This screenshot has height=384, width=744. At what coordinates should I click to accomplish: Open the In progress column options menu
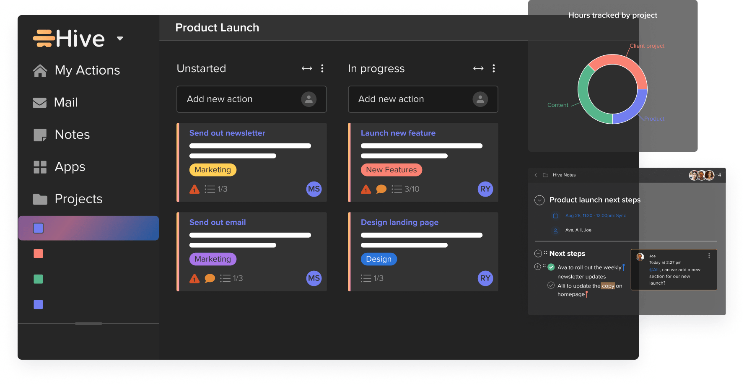(493, 68)
